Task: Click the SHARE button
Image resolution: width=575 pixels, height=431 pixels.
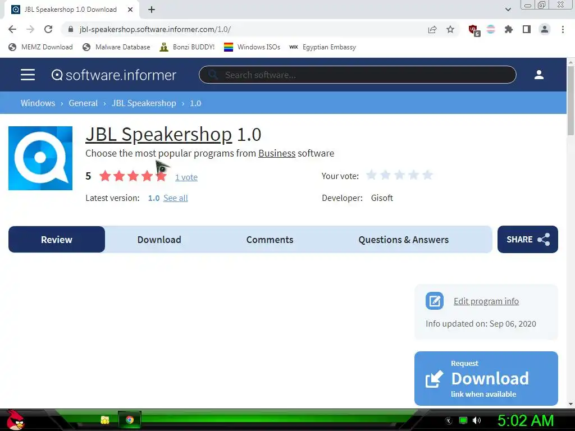Action: [528, 239]
